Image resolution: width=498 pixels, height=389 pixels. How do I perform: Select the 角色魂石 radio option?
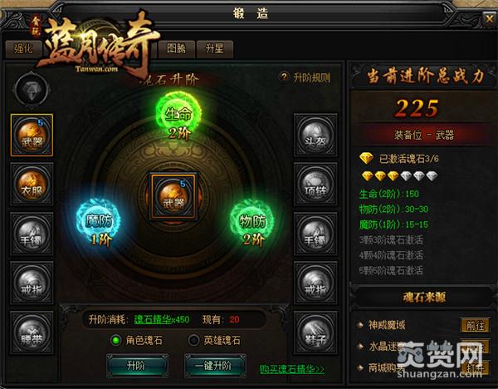[x=137, y=340]
